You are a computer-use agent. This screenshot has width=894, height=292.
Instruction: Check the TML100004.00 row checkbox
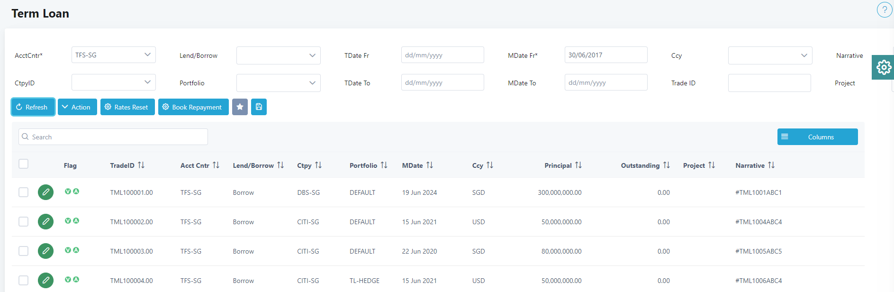tap(23, 281)
